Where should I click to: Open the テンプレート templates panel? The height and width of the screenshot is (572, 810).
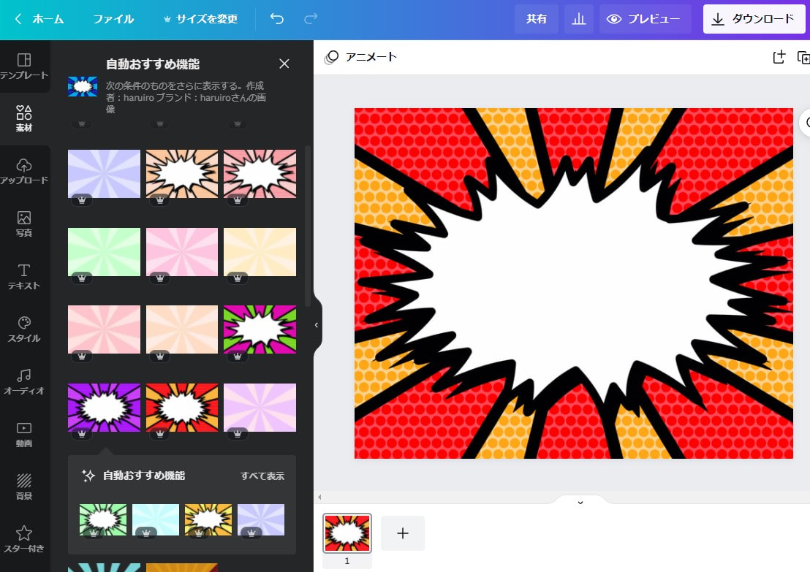coord(24,66)
